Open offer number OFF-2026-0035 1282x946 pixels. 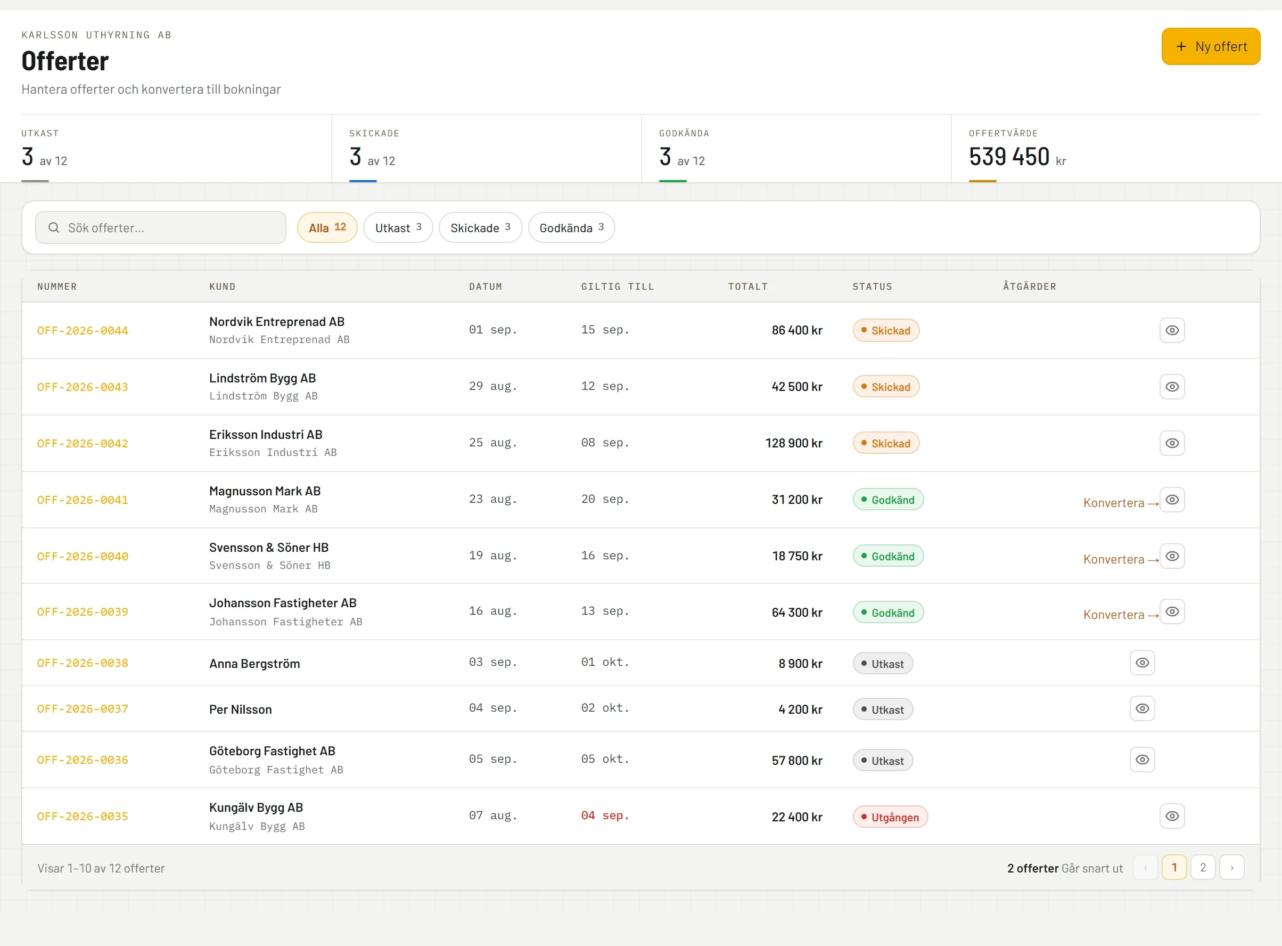(83, 816)
